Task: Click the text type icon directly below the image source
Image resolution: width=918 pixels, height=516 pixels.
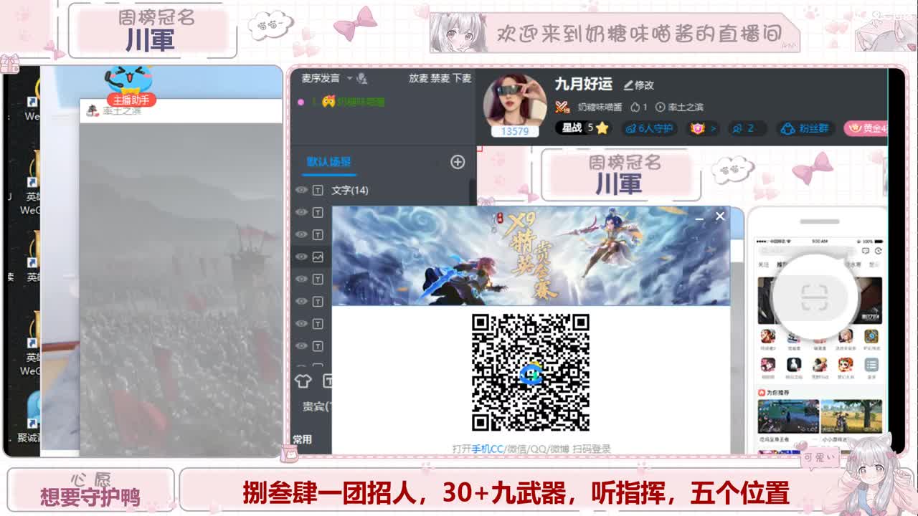Action: tap(318, 279)
